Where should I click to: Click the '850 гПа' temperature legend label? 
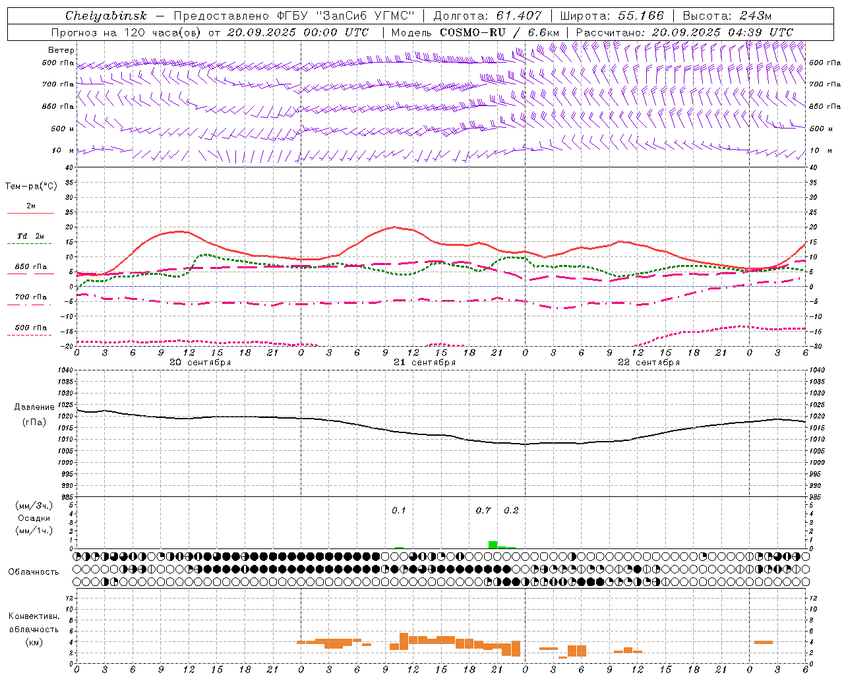[x=31, y=267]
